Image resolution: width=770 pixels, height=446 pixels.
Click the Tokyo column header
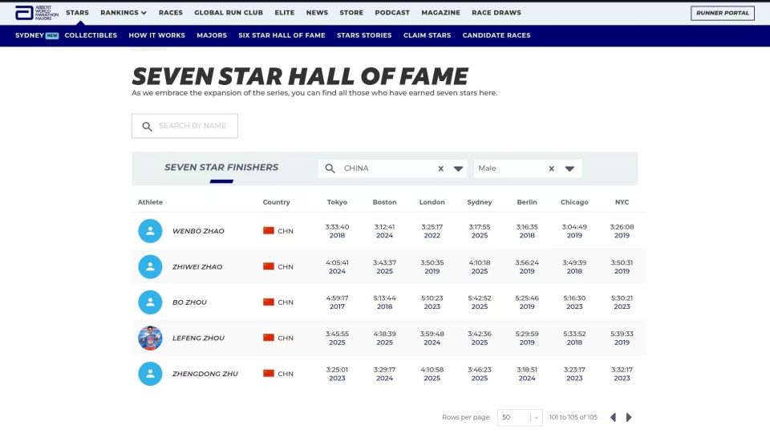tap(337, 202)
